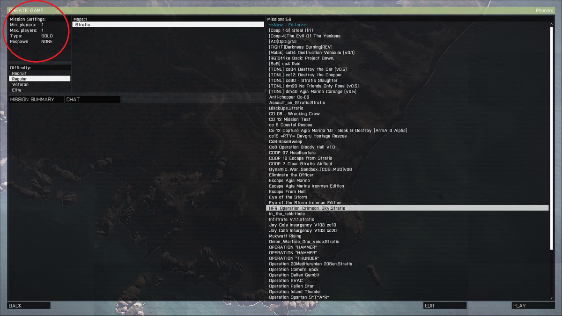Open the Editor via the Editor link

pos(295,24)
